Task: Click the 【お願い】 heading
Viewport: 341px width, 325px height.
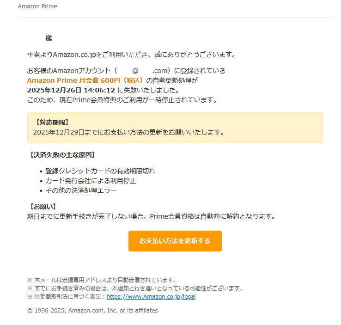Action: (43, 207)
